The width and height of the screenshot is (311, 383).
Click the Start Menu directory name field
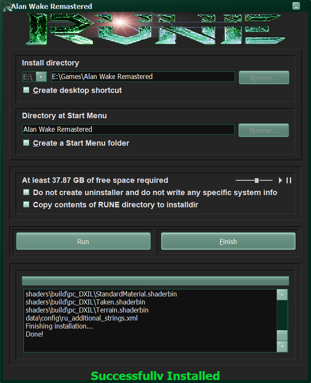tap(128, 129)
